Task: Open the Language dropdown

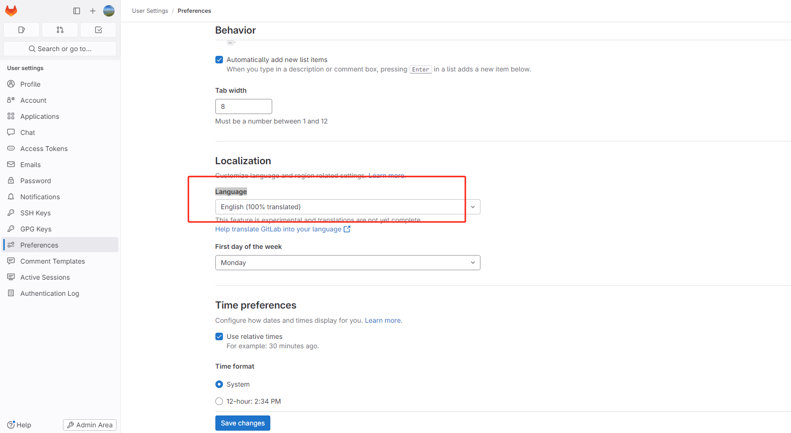Action: pyautogui.click(x=347, y=207)
